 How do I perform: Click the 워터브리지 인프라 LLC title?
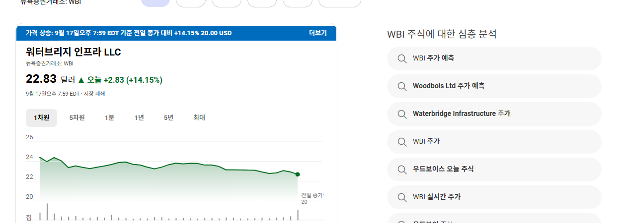(74, 52)
